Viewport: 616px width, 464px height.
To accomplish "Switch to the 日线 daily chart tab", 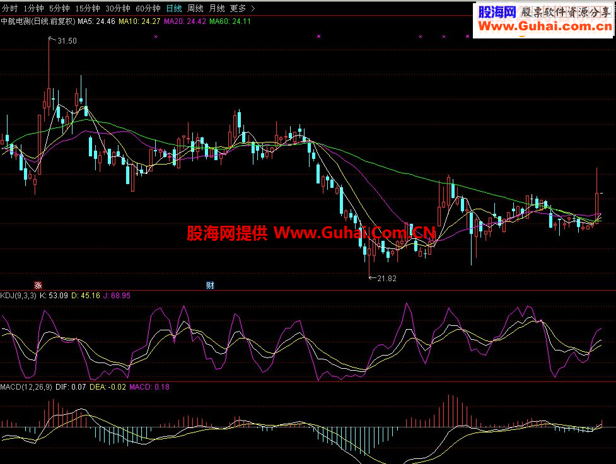I will click(x=174, y=8).
